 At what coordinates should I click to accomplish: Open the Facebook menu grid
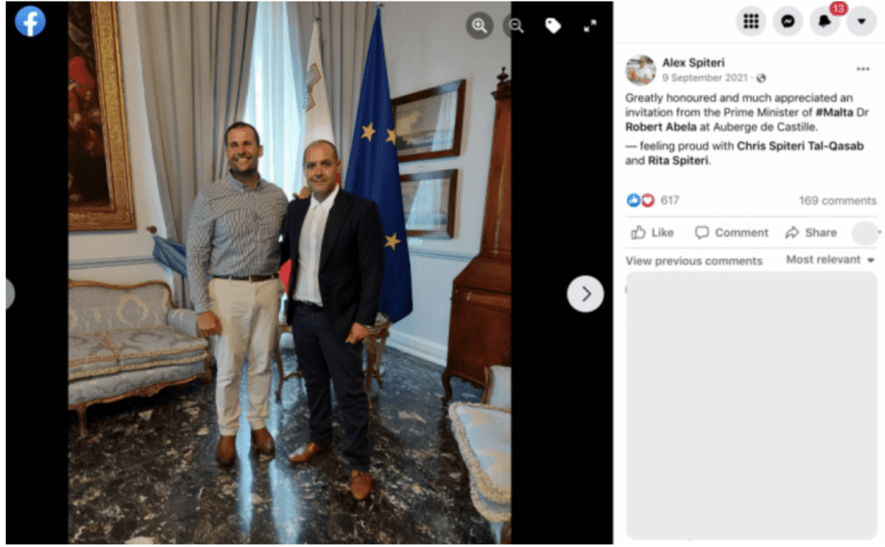(751, 22)
